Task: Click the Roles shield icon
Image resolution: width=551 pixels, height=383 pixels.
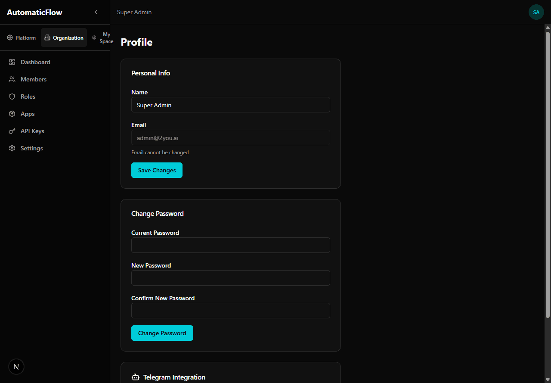Action: click(x=12, y=97)
